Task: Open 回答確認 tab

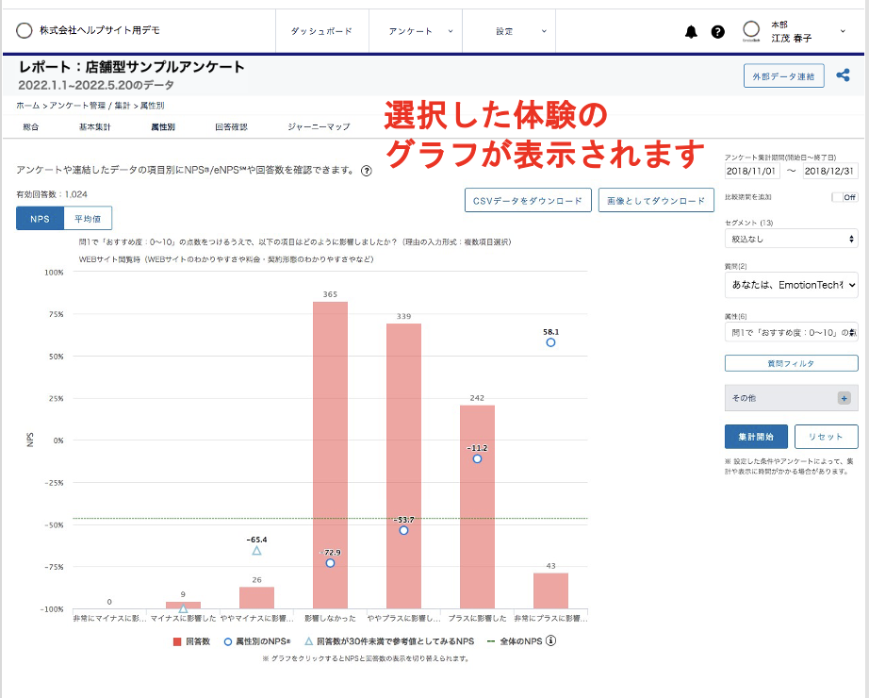Action: click(231, 127)
